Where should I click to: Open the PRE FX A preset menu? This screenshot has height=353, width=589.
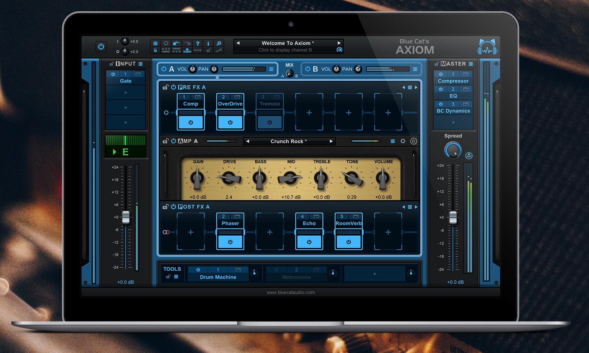(x=410, y=87)
